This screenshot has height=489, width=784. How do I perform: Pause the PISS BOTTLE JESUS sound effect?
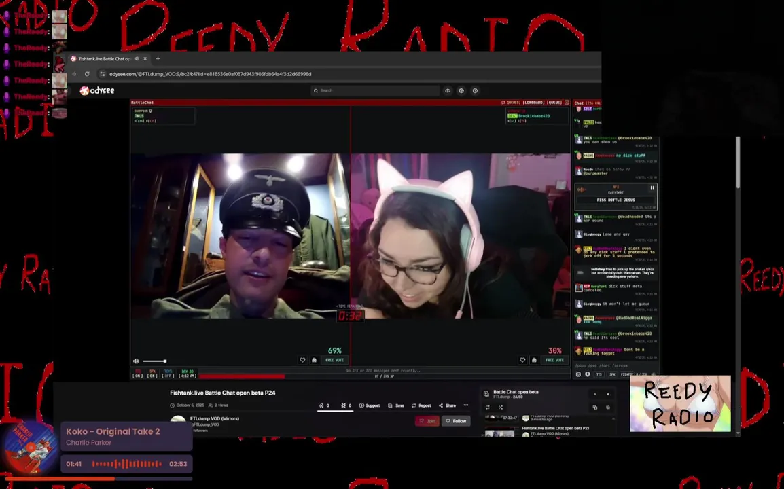pyautogui.click(x=652, y=188)
